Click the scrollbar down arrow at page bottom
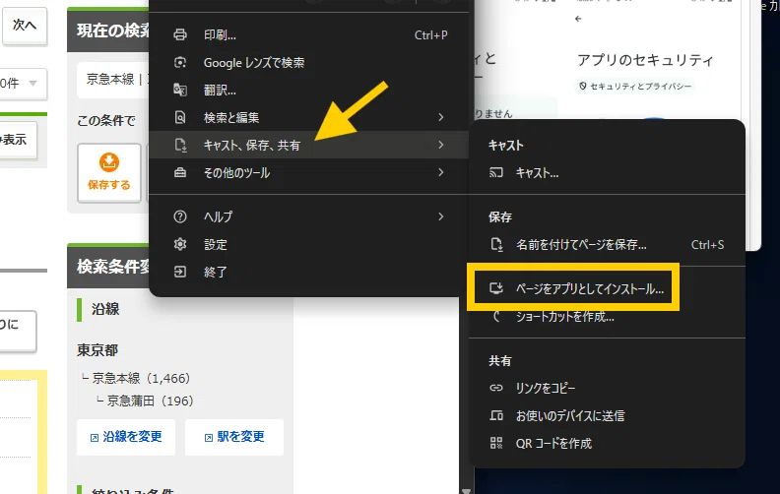 (x=466, y=490)
